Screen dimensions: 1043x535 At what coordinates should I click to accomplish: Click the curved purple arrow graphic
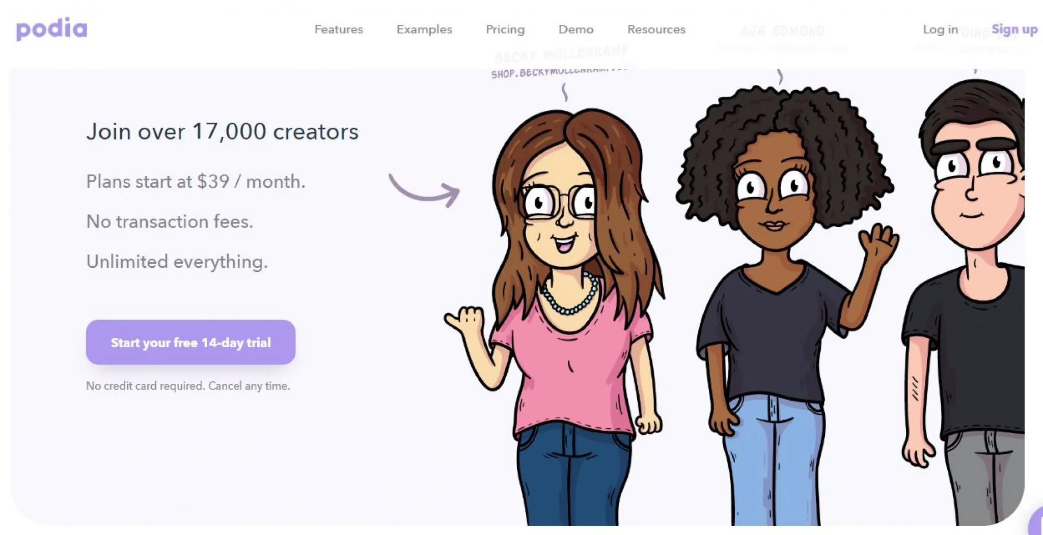pyautogui.click(x=424, y=190)
